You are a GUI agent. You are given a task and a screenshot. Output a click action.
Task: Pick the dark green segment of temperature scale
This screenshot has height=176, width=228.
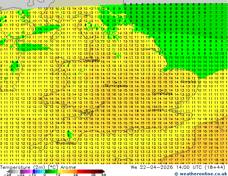tap(46, 171)
